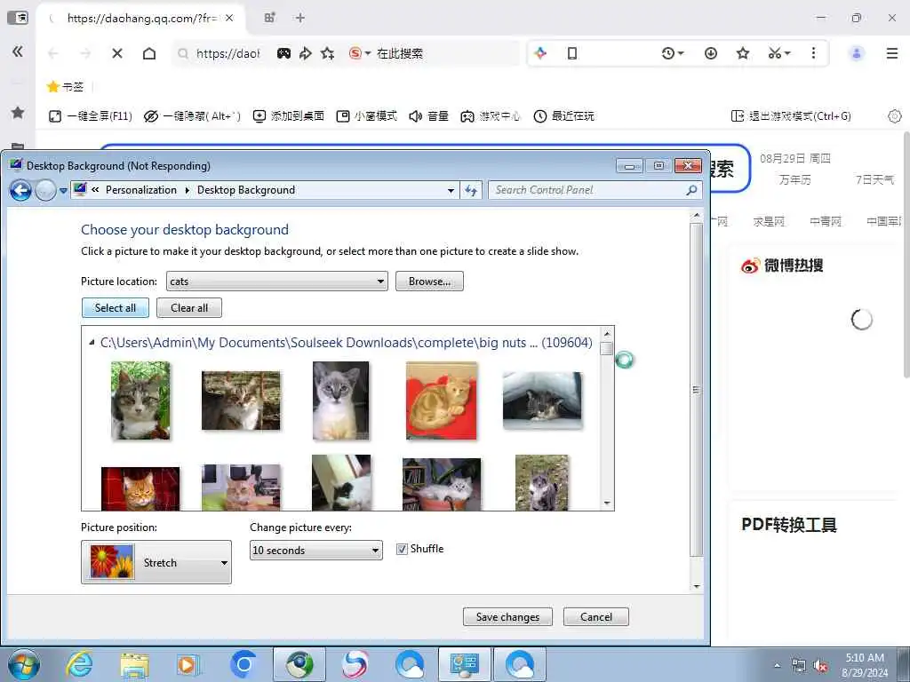Image resolution: width=910 pixels, height=682 pixels.
Task: Click the 万年历 calendar link
Action: (795, 179)
